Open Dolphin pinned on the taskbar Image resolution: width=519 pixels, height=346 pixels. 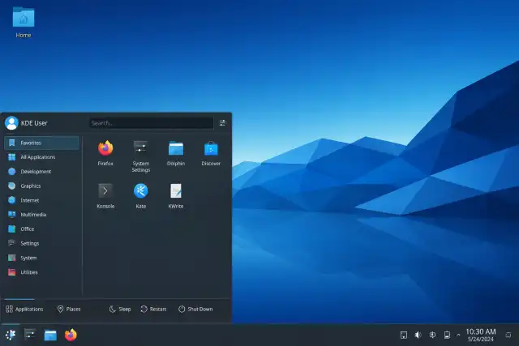click(x=50, y=335)
